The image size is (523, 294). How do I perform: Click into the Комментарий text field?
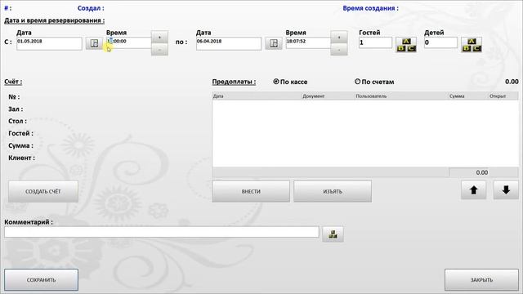click(162, 232)
